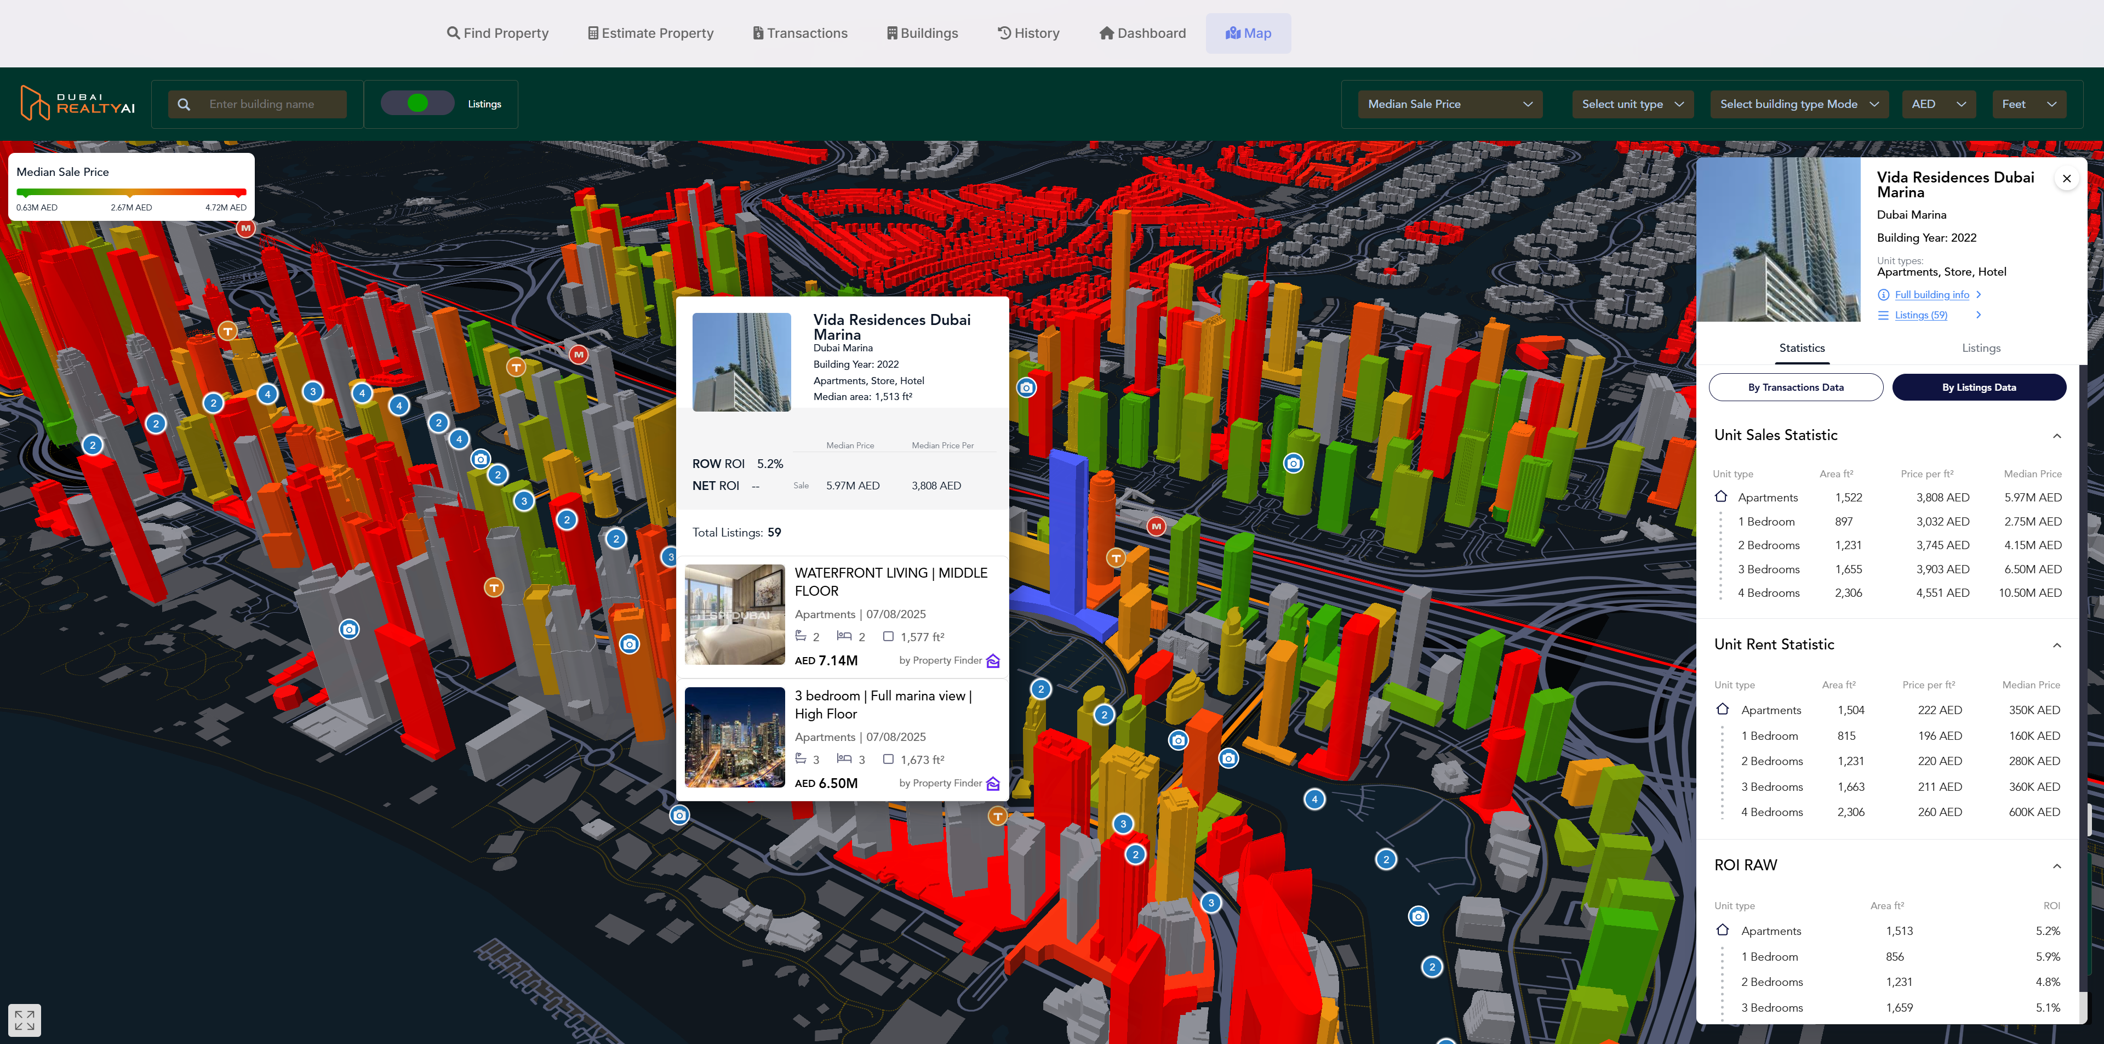2104x1044 pixels.
Task: Click the Enter building name search field
Action: click(258, 105)
